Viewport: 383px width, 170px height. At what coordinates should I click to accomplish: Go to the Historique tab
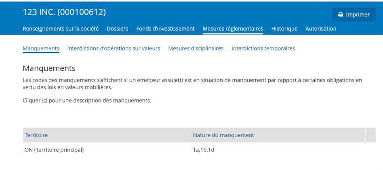click(284, 29)
